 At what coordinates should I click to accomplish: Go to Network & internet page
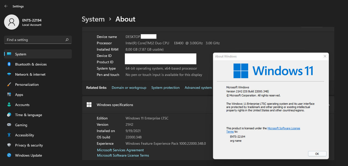38,74
